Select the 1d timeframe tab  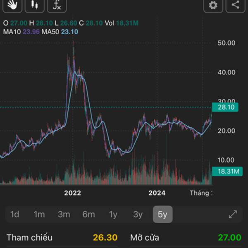(15, 214)
